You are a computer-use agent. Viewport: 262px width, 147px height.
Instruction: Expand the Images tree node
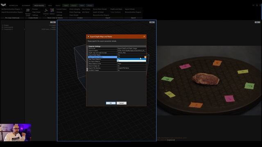point(2,25)
